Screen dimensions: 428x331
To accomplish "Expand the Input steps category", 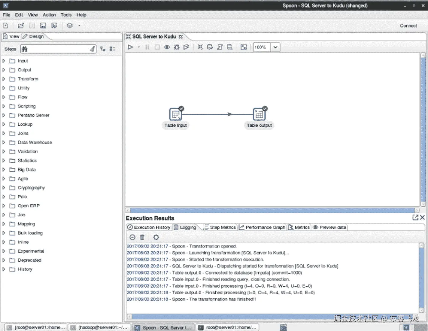I will pyautogui.click(x=4, y=61).
